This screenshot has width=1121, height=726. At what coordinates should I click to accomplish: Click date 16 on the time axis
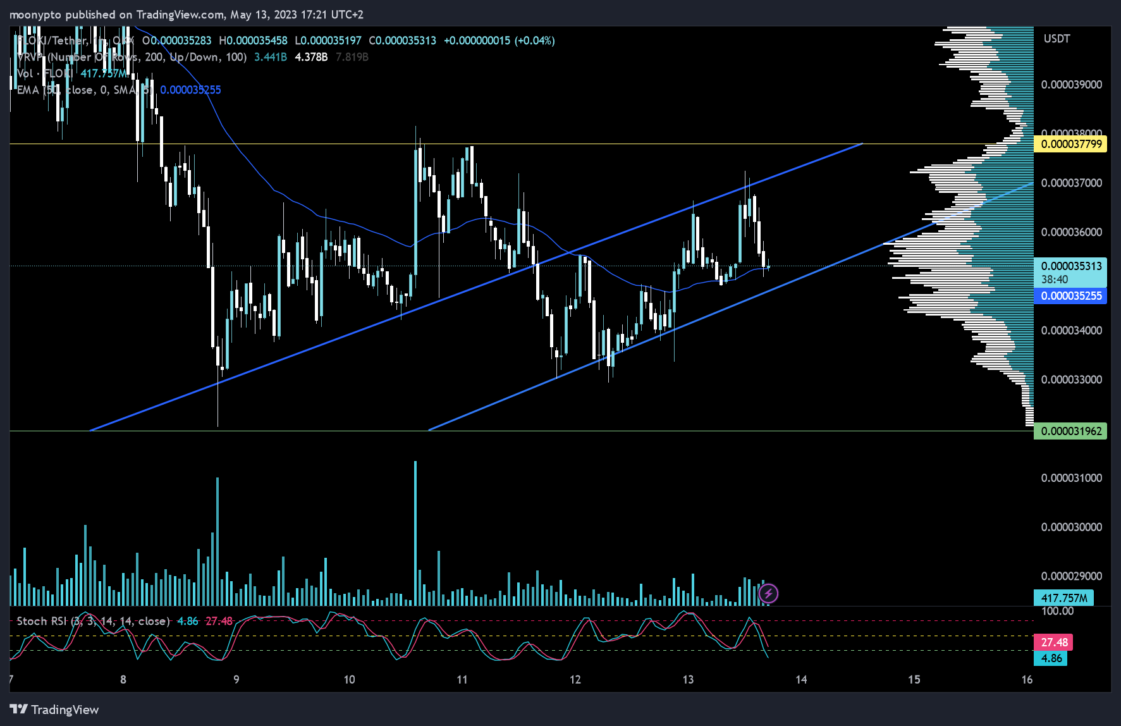tap(1027, 680)
